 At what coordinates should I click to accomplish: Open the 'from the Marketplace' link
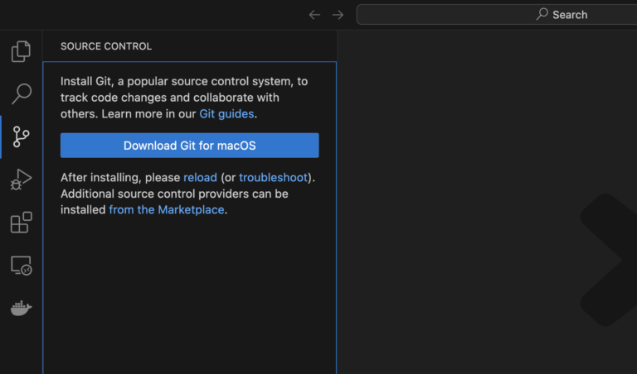pos(167,209)
